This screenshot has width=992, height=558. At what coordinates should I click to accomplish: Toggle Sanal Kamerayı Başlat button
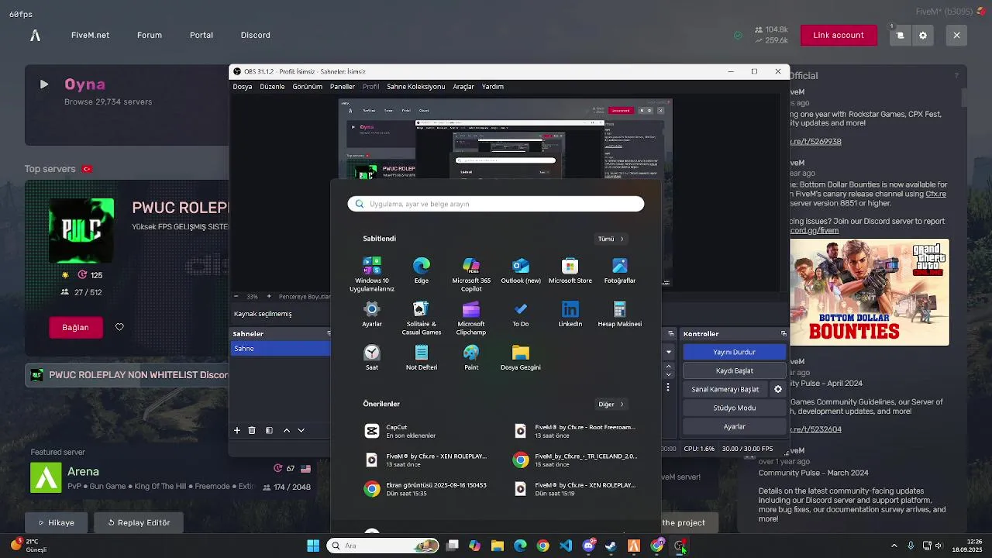(x=725, y=389)
